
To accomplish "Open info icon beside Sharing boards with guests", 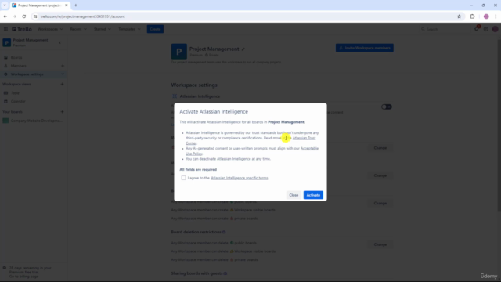I will (225, 273).
